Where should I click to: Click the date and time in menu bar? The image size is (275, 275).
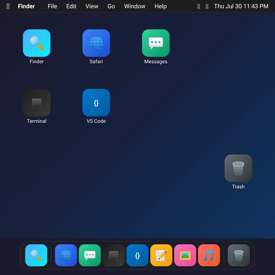[x=241, y=6]
